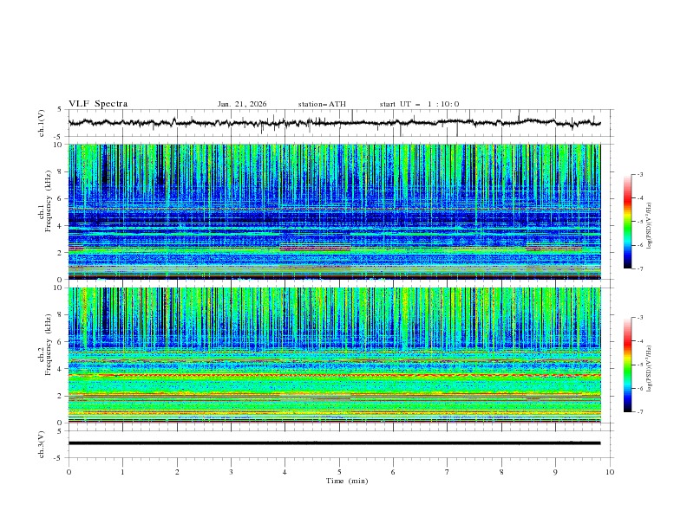Screen dimensions: 687x530
Task: Click the 'station=ATH' label
Action: coord(322,104)
